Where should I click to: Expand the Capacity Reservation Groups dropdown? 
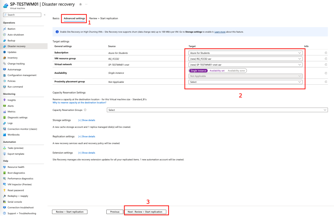[217, 110]
